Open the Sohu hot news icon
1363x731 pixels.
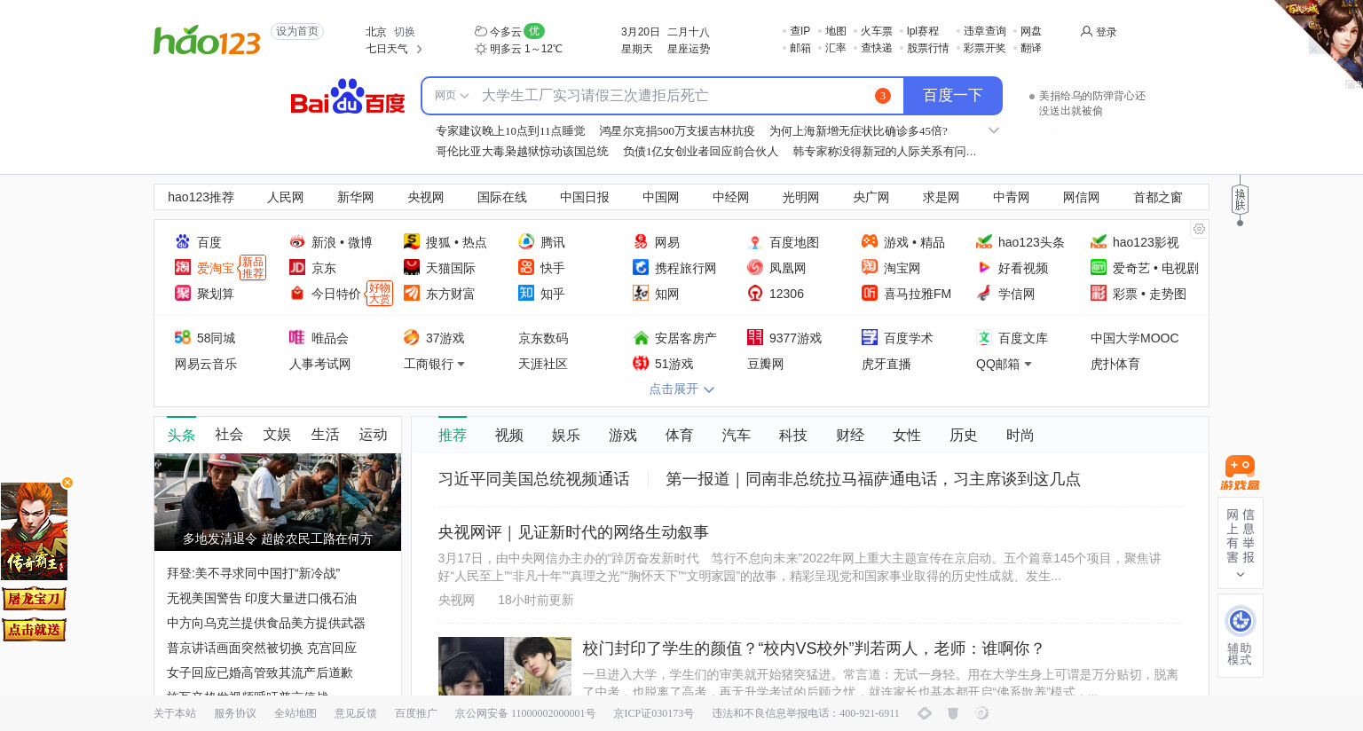point(412,241)
